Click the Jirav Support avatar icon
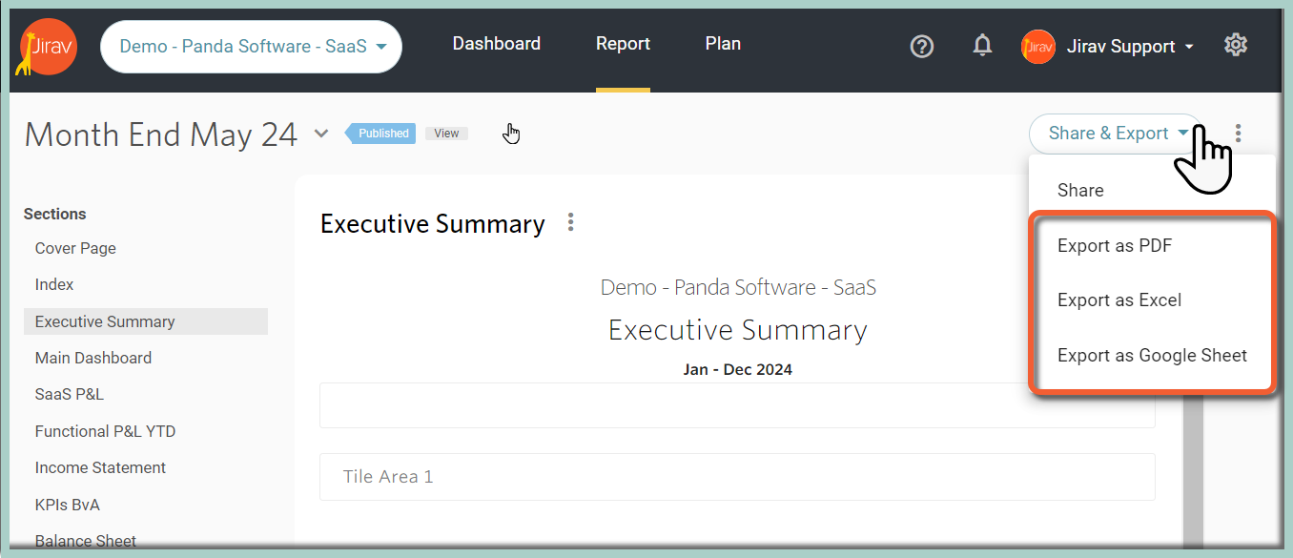This screenshot has width=1293, height=558. [x=1038, y=46]
